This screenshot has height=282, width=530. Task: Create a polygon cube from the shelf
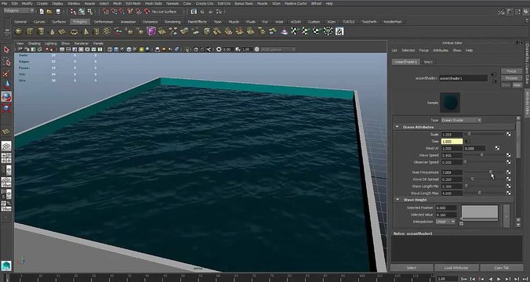pyautogui.click(x=30, y=31)
